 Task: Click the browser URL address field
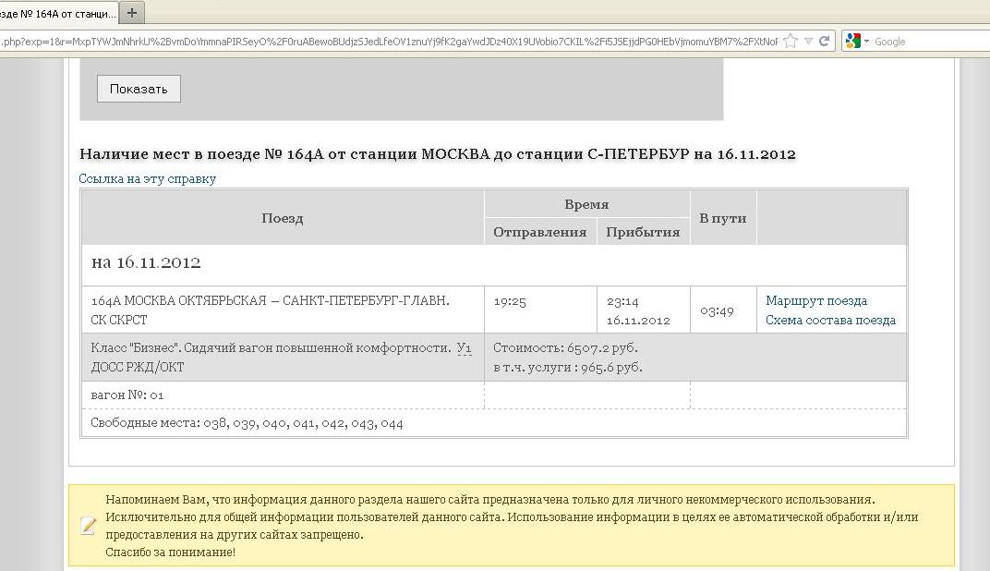coord(388,42)
